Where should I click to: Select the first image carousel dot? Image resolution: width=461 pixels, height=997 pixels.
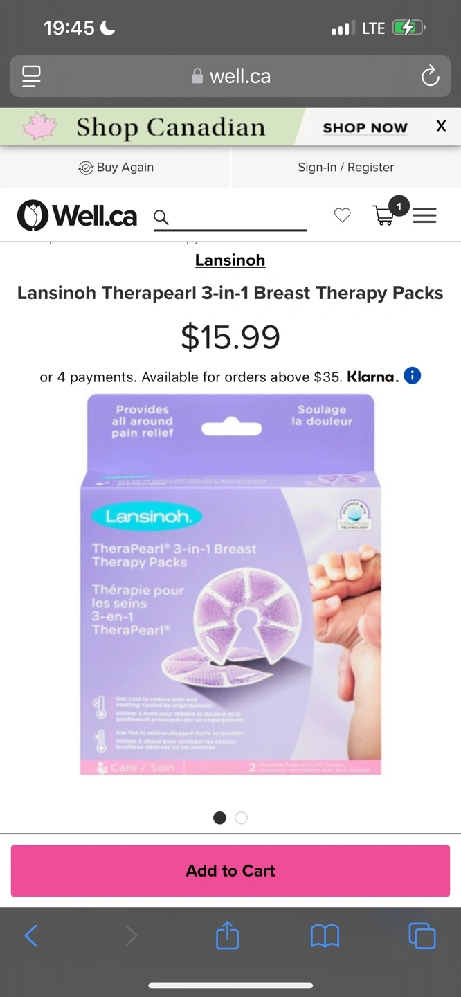tap(219, 818)
